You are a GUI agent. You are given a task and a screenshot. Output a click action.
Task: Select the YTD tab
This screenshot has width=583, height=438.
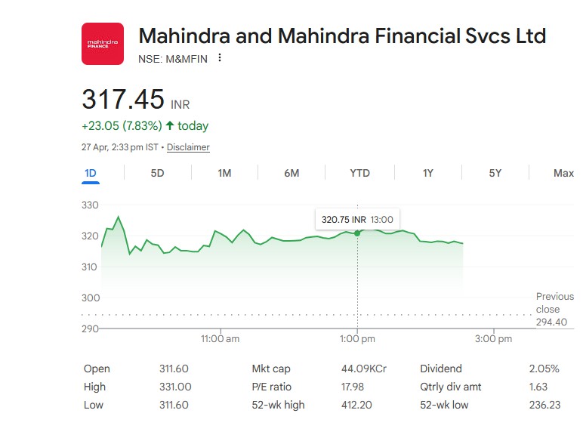pos(359,173)
